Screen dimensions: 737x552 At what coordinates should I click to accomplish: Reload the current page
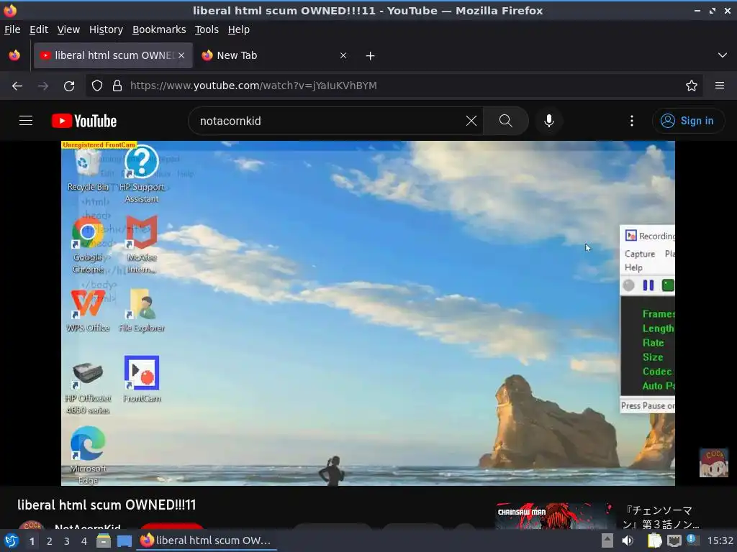click(x=69, y=86)
